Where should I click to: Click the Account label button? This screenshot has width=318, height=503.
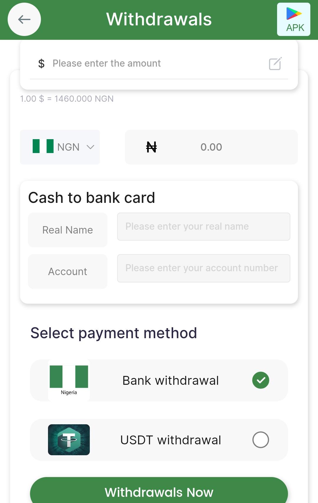pos(68,272)
